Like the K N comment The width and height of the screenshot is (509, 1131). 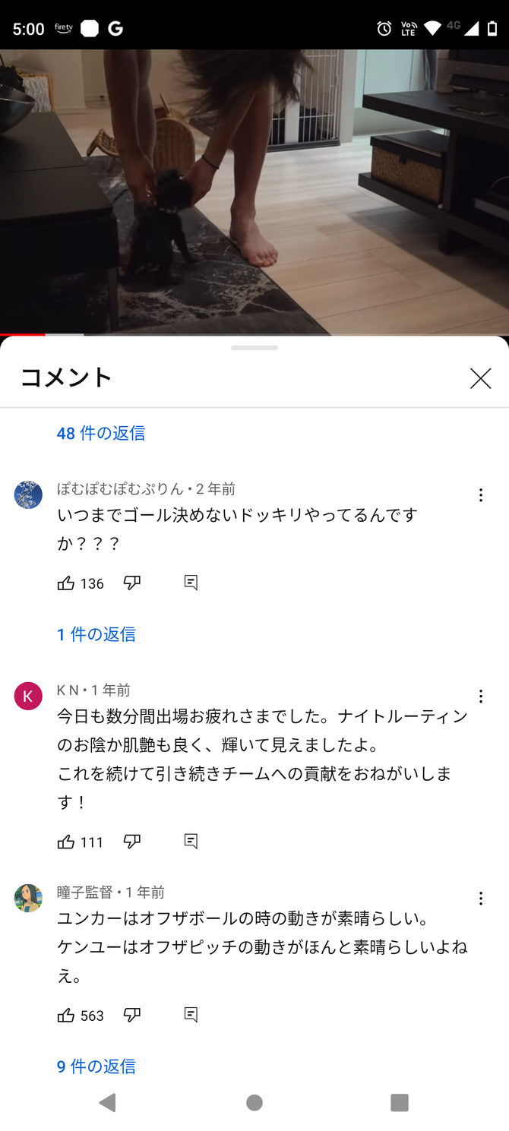66,842
